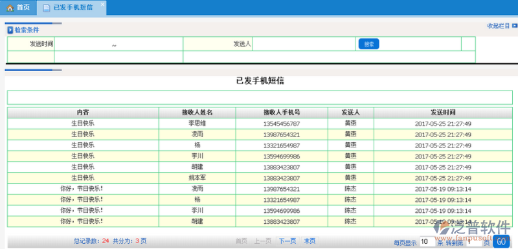
Task: Click the 搜索 button
Action: coord(368,44)
